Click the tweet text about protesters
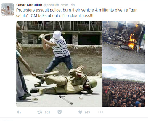 (x=77, y=13)
